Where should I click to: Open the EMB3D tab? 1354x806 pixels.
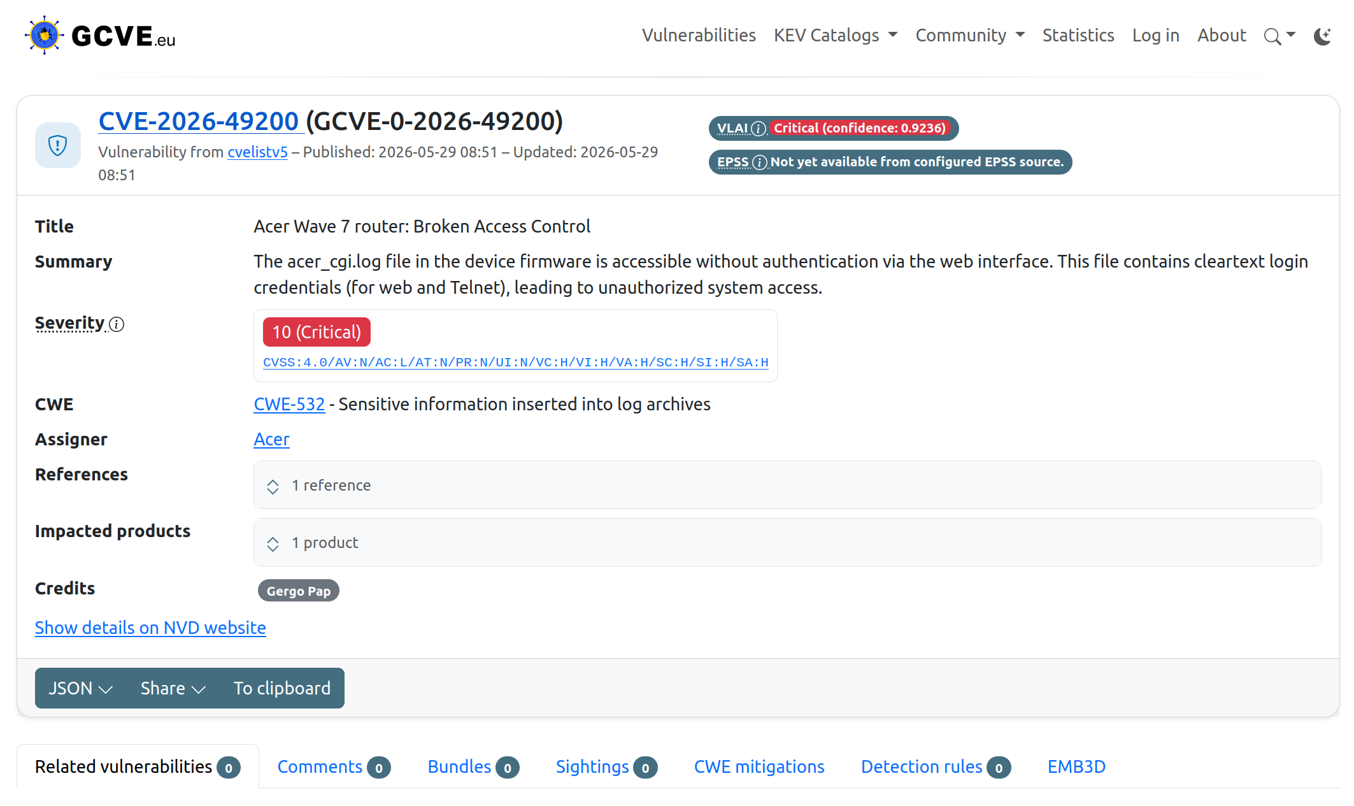pyautogui.click(x=1076, y=766)
